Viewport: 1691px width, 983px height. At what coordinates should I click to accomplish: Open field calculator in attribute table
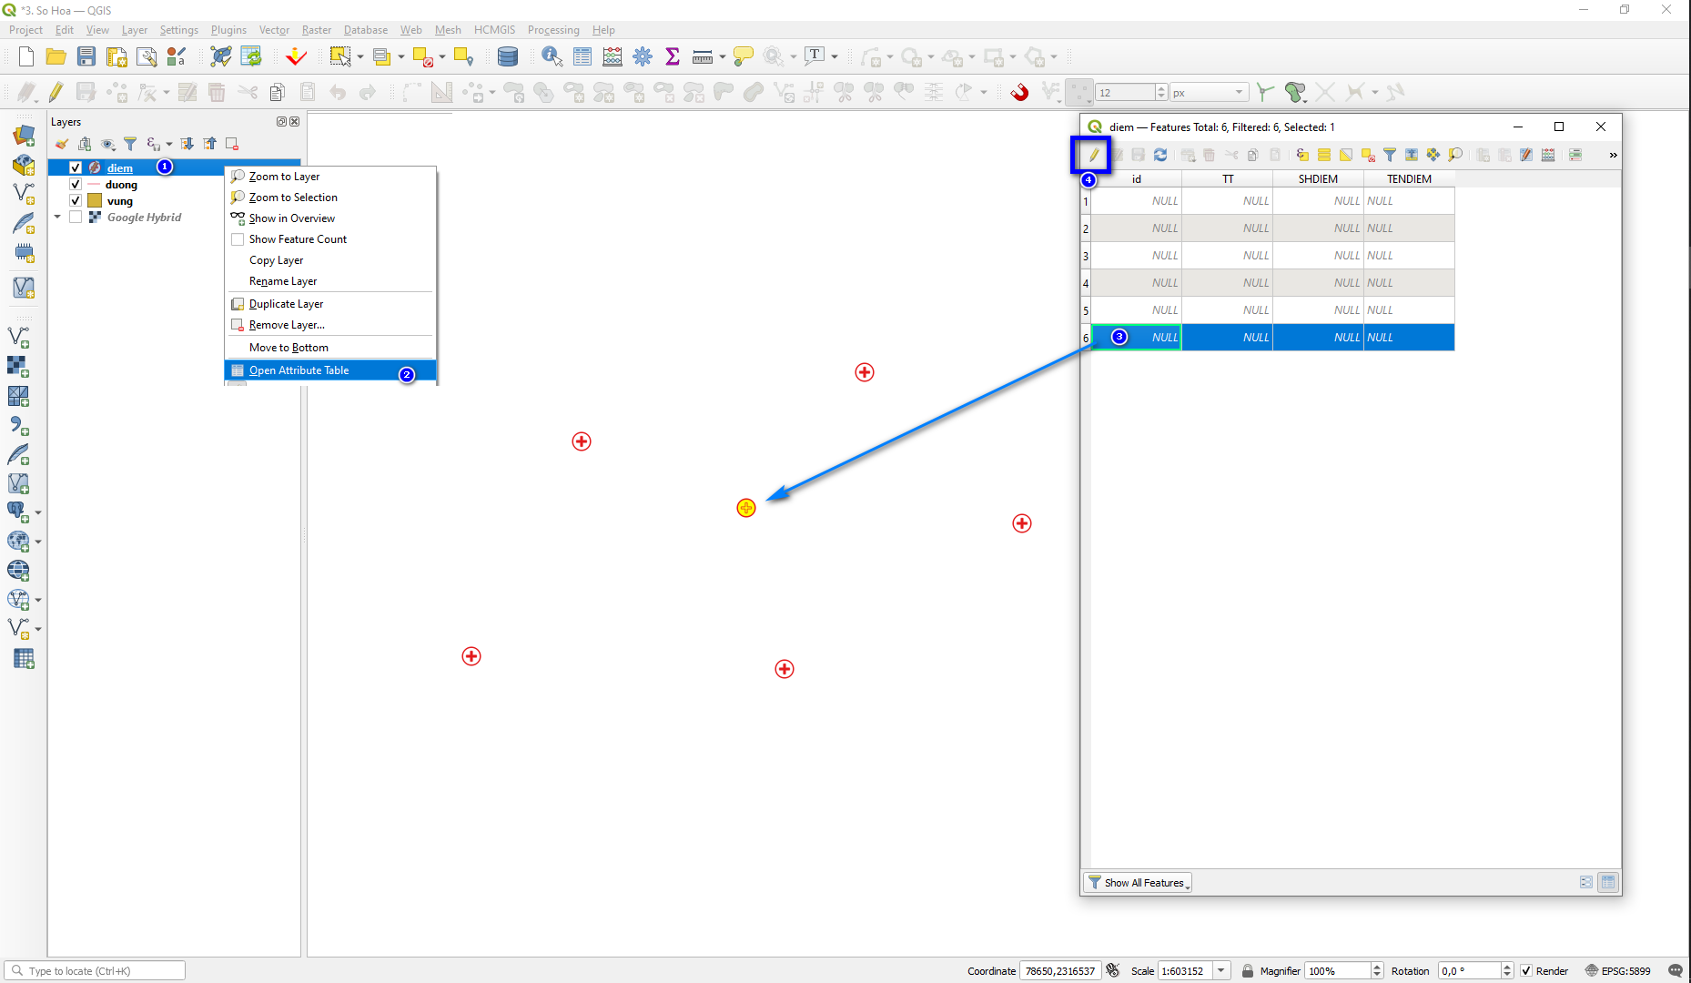pos(1548,156)
